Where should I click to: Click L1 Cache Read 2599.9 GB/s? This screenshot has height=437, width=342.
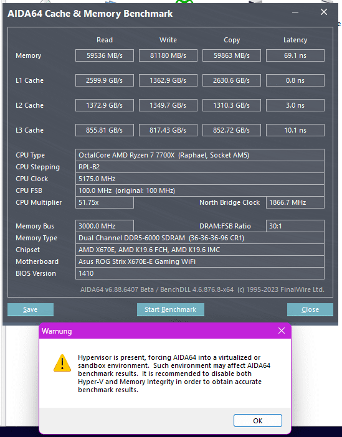click(x=105, y=80)
